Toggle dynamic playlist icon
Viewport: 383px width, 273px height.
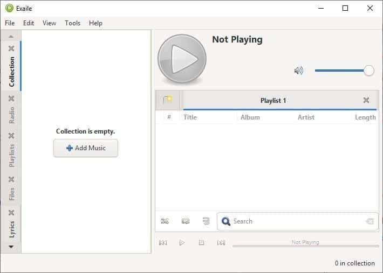pos(206,221)
